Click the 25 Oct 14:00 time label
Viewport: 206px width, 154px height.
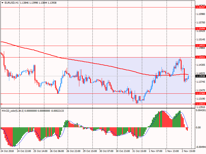tap(40, 151)
